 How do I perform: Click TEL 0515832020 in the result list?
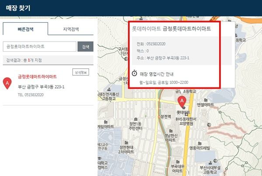[31, 95]
